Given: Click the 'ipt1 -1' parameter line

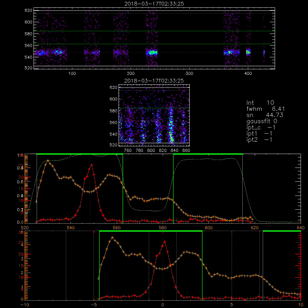Looking at the screenshot, I should click(x=259, y=134).
